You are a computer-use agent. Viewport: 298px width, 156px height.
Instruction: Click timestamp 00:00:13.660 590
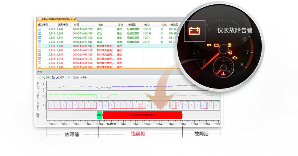click(x=83, y=33)
